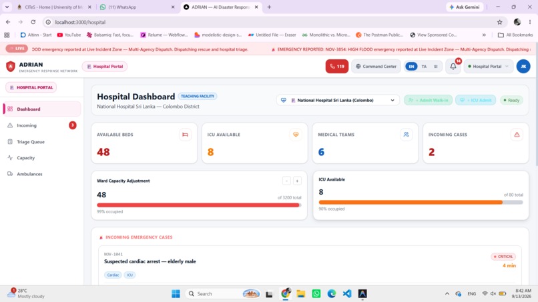Click the Windows Start button
This screenshot has width=538, height=302.
pos(176,294)
